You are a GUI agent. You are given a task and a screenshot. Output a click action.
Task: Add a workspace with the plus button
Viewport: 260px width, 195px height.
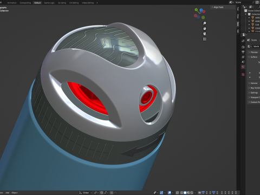[x=97, y=3]
